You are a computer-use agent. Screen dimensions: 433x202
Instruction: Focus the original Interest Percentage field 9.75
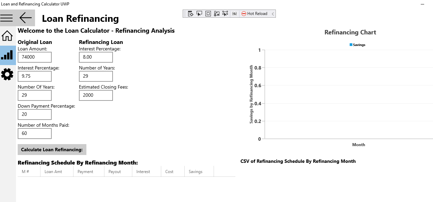pyautogui.click(x=35, y=76)
